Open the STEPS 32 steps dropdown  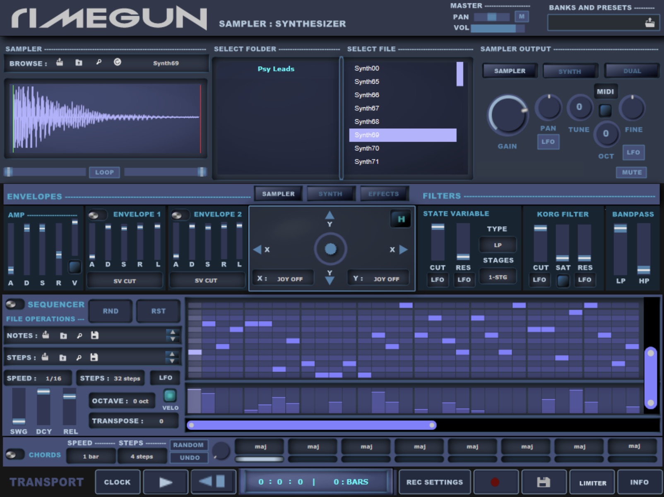(110, 378)
